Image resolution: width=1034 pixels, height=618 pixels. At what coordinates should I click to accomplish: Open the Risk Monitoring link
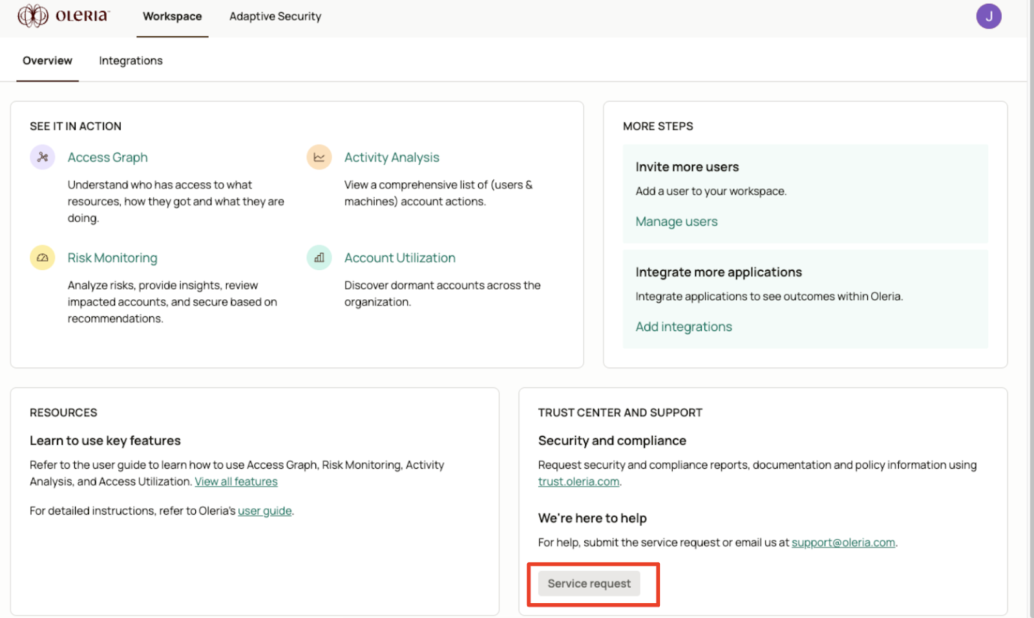[112, 257]
